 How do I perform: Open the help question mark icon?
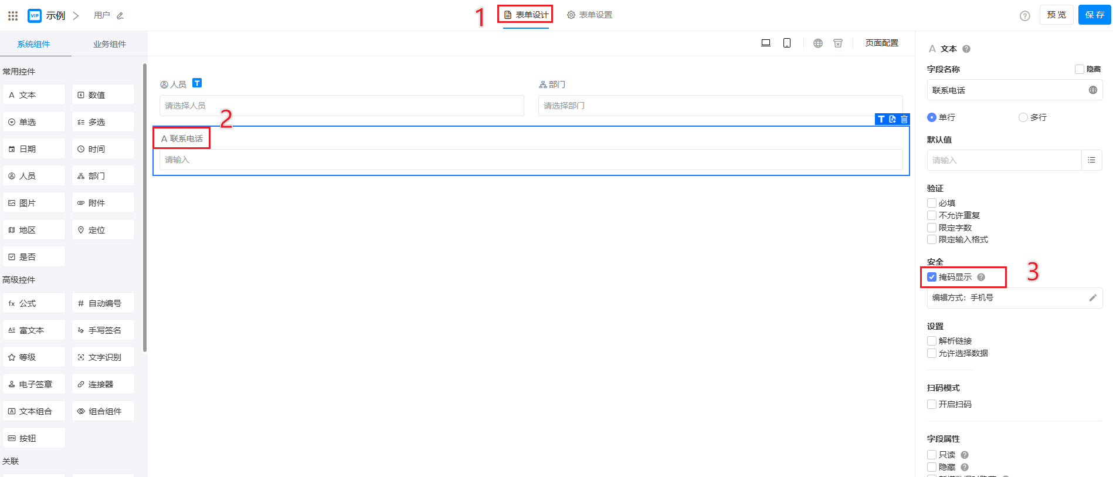point(1024,16)
